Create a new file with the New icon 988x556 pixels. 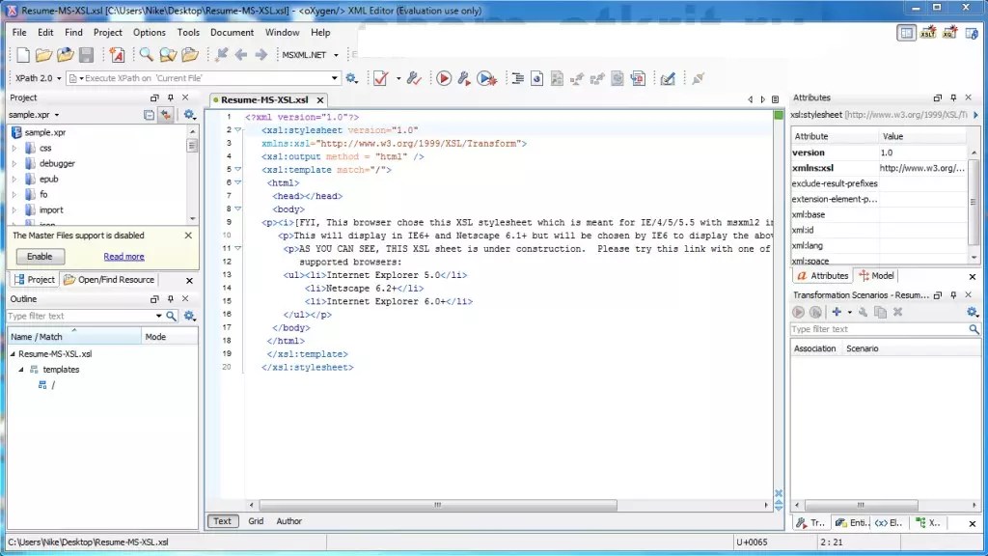point(23,55)
